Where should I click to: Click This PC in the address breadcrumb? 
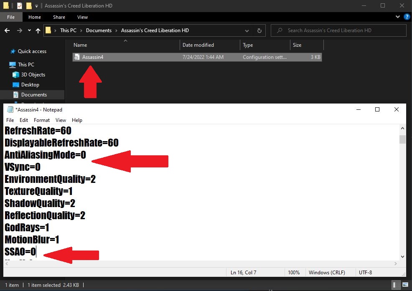(x=68, y=30)
